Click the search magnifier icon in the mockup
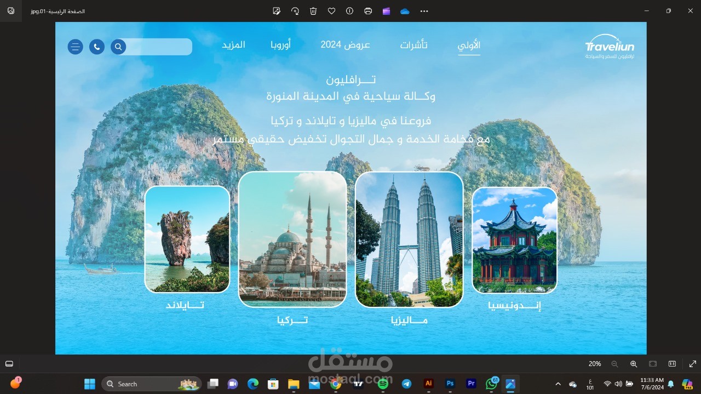 (x=118, y=47)
